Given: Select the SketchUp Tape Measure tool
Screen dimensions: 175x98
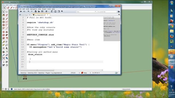Looking at the screenshot, I should click(4, 42).
